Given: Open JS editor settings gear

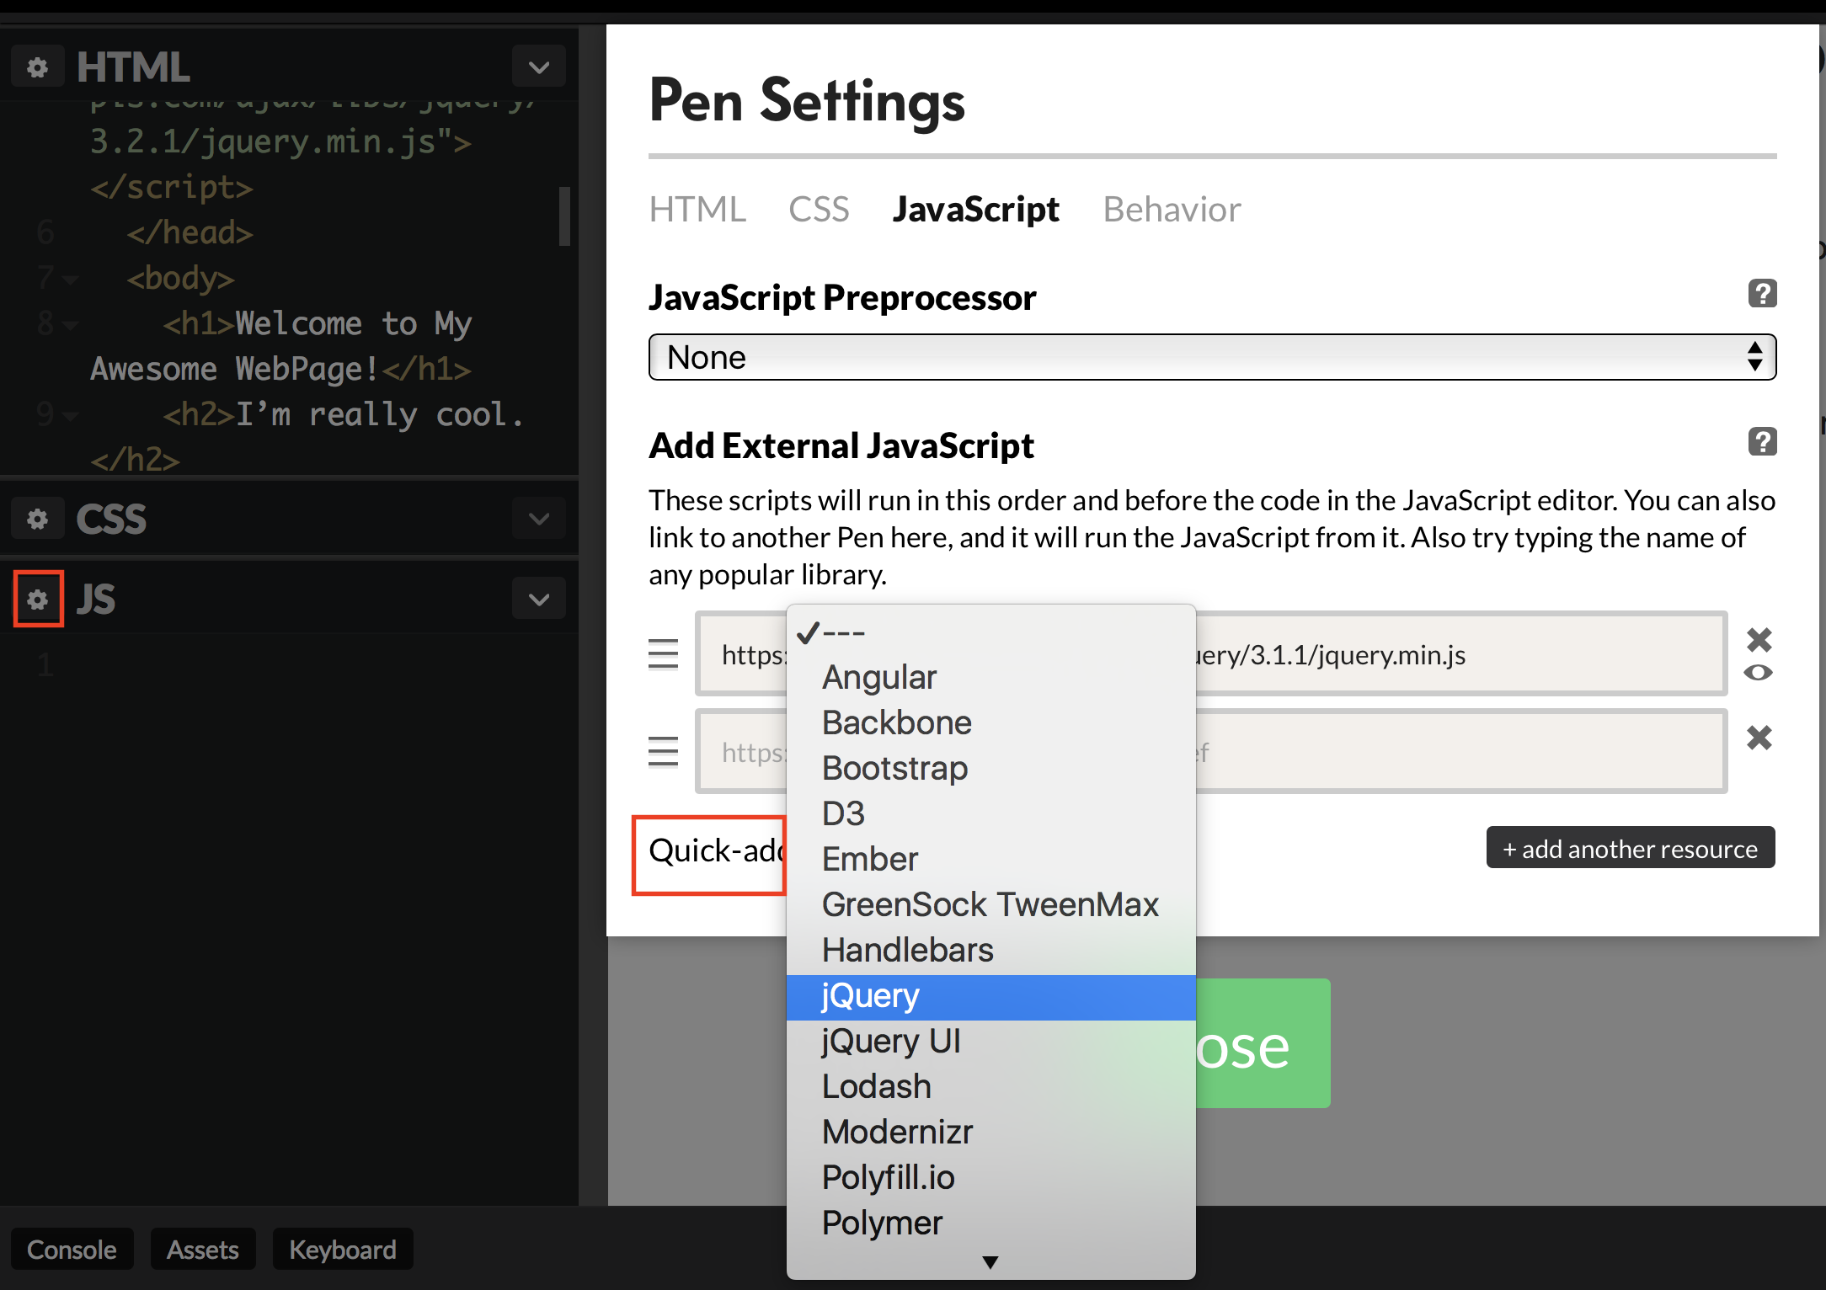Looking at the screenshot, I should [x=38, y=600].
